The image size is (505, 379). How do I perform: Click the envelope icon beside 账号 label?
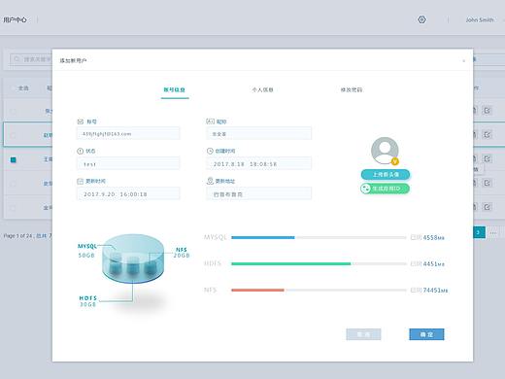[81, 121]
